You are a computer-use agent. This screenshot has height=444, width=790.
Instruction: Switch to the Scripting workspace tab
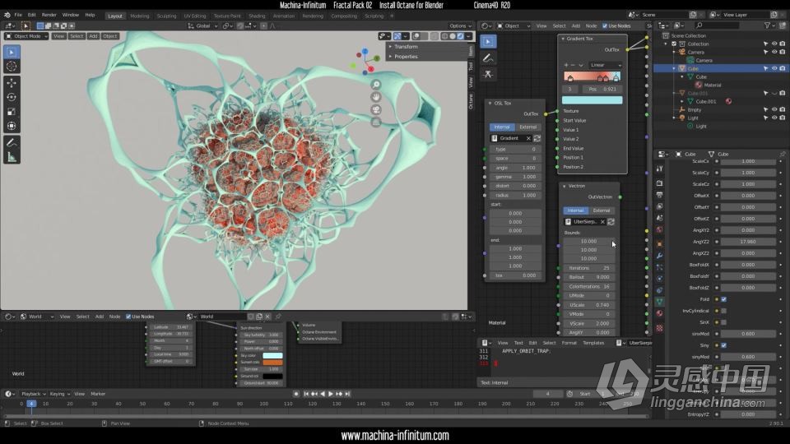[x=374, y=16]
